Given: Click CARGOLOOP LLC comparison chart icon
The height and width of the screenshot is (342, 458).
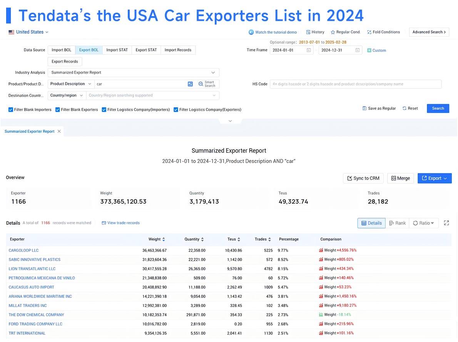Looking at the screenshot, I should pos(321,251).
